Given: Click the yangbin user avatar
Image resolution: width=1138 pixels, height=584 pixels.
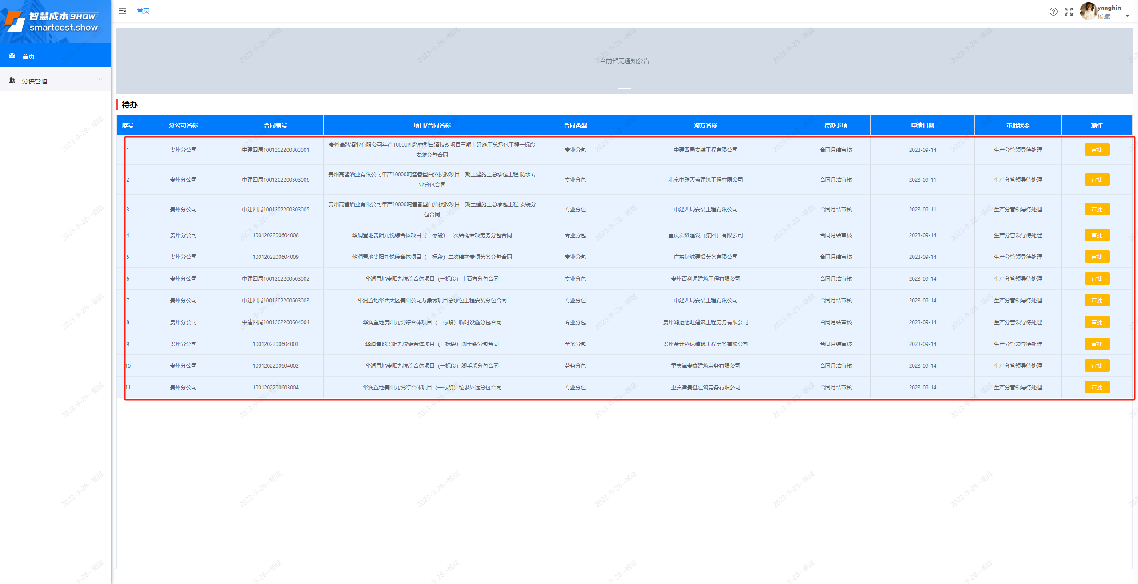Looking at the screenshot, I should pyautogui.click(x=1088, y=12).
